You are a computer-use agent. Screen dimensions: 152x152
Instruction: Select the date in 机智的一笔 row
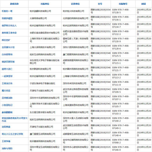(x=144, y=11)
